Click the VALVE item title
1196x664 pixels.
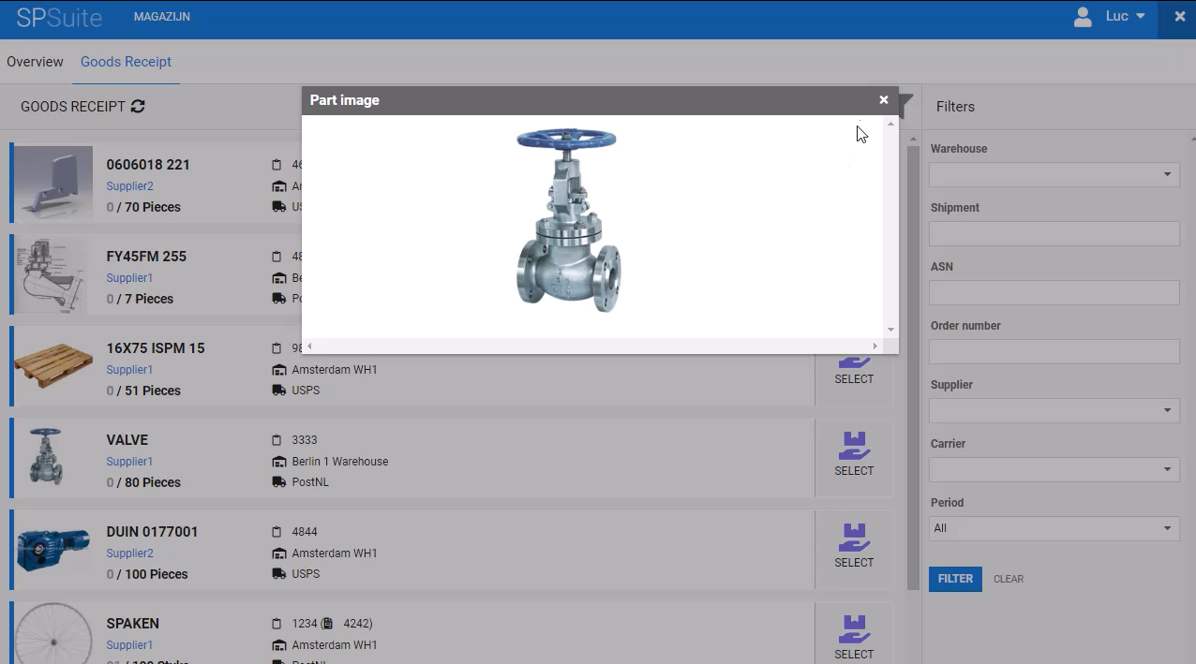click(x=127, y=440)
